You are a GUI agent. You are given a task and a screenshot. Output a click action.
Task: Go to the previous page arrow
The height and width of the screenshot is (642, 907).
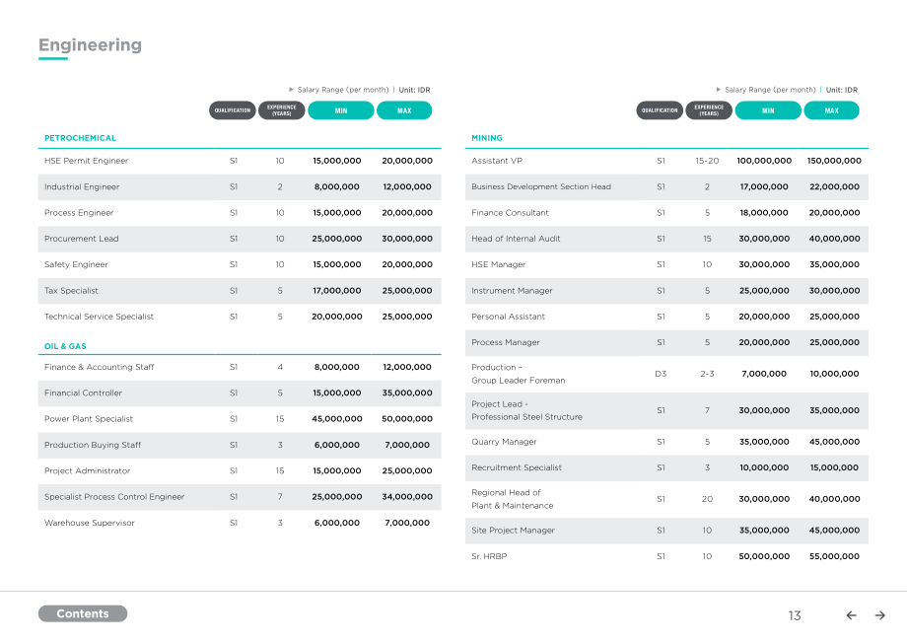coord(851,615)
